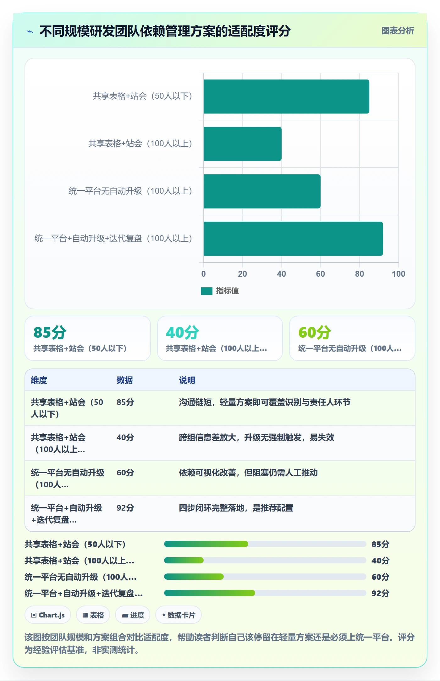Screen dimensions: 440x681
Task: Click the progress bar for 共享表格+站会（50人以下）
Action: pyautogui.click(x=265, y=544)
